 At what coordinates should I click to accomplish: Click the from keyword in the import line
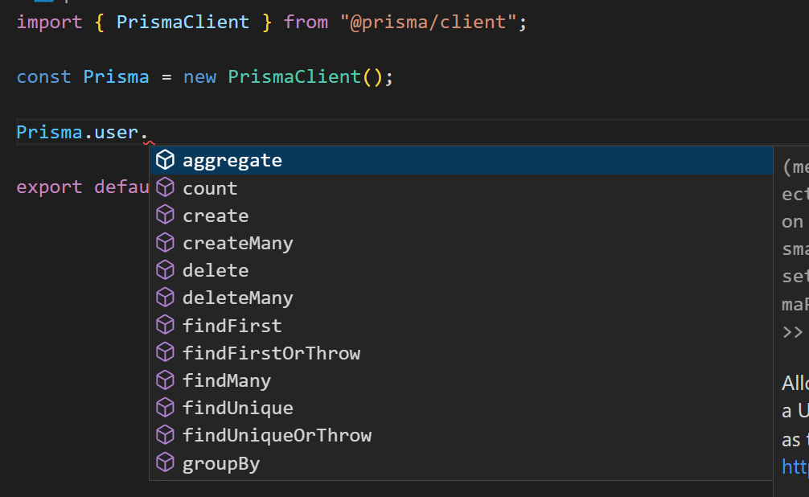[x=306, y=23]
